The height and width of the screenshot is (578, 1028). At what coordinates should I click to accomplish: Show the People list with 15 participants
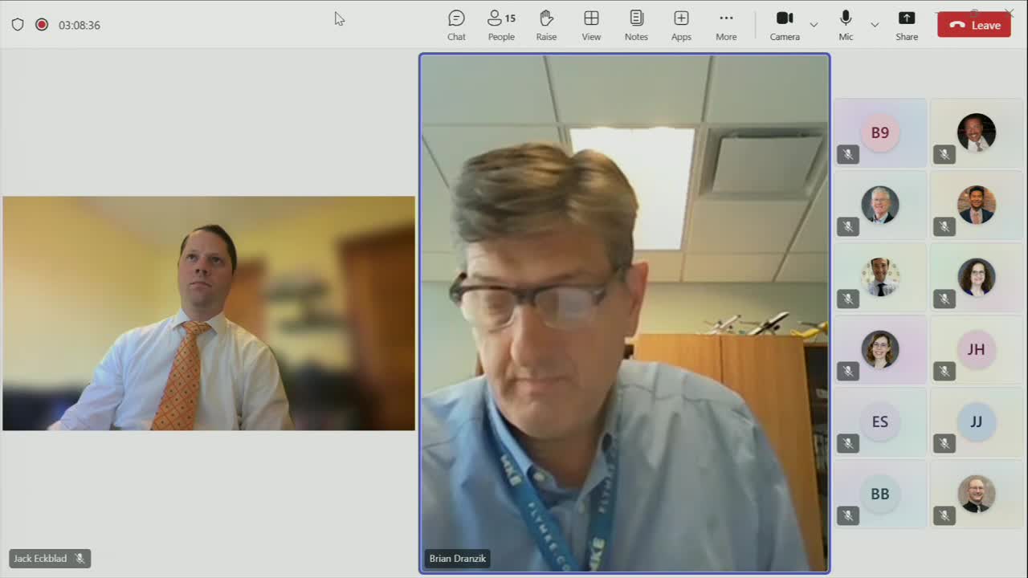point(501,25)
